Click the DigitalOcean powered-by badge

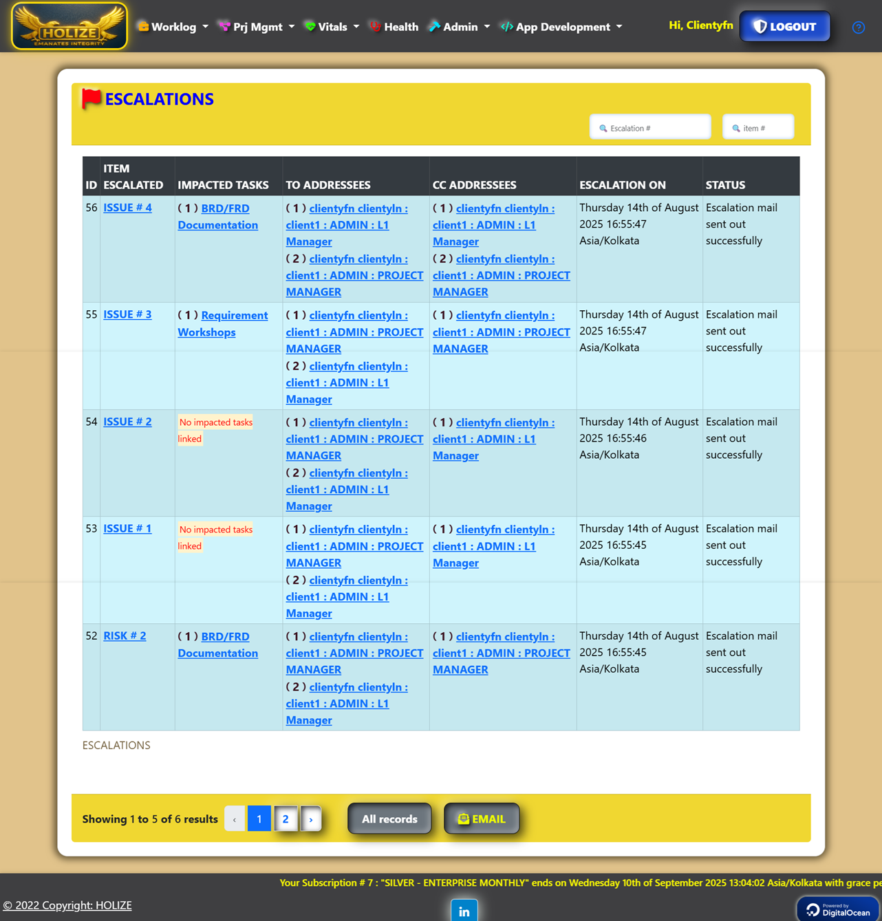837,909
